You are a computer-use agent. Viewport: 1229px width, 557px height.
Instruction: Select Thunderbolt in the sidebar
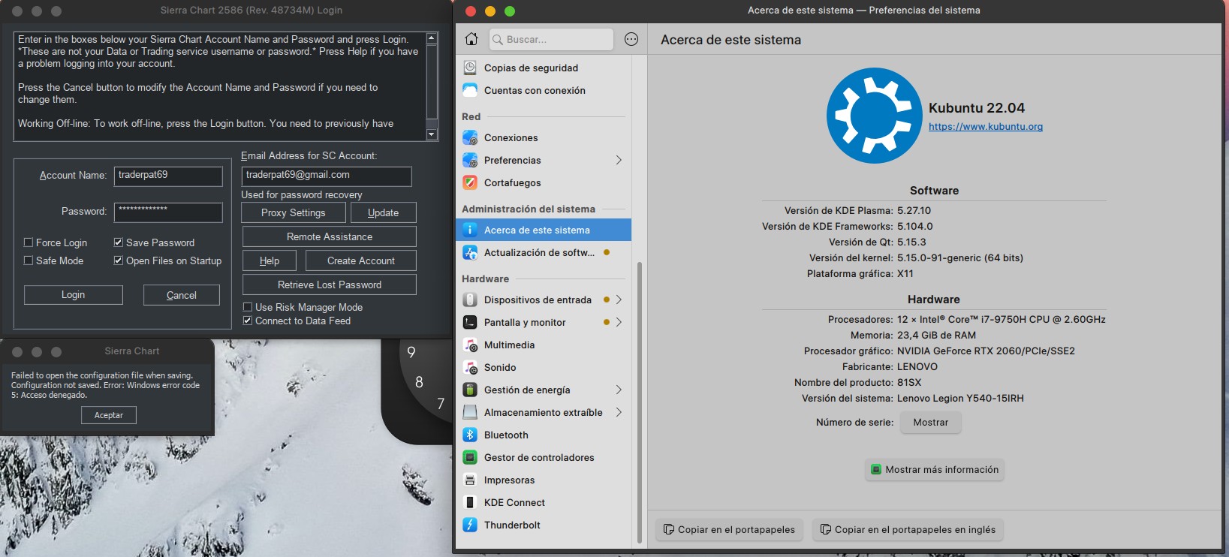[544, 525]
